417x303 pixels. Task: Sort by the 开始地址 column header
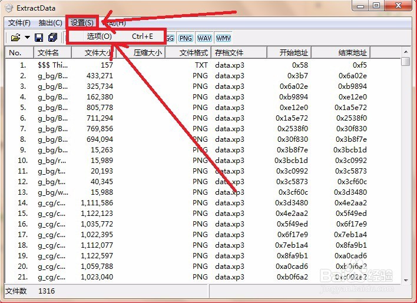289,52
